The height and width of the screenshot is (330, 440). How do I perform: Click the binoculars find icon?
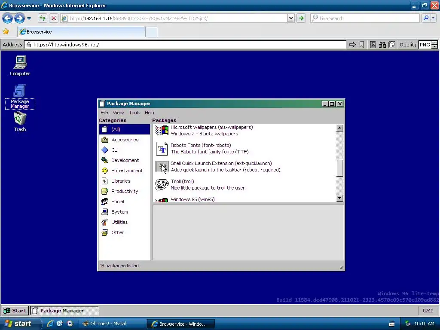tap(382, 45)
